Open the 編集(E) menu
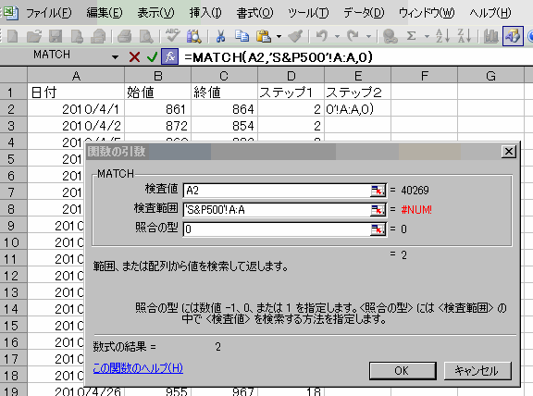Viewport: 533px width, 396px height. pos(104,13)
